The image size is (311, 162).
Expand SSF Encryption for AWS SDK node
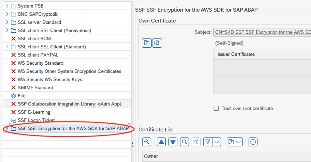point(7,128)
